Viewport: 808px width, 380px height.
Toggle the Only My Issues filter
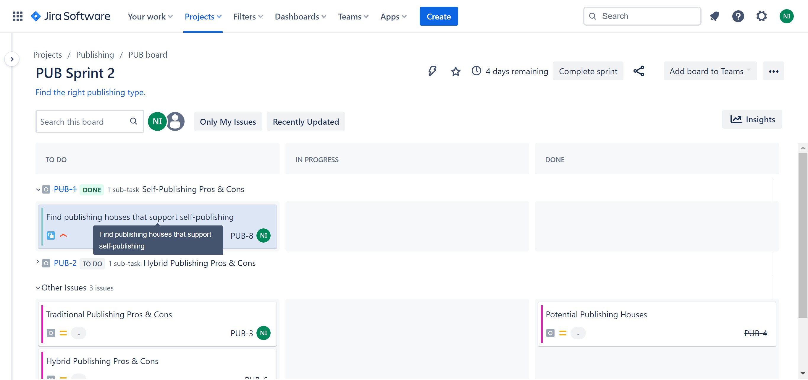[x=228, y=121]
